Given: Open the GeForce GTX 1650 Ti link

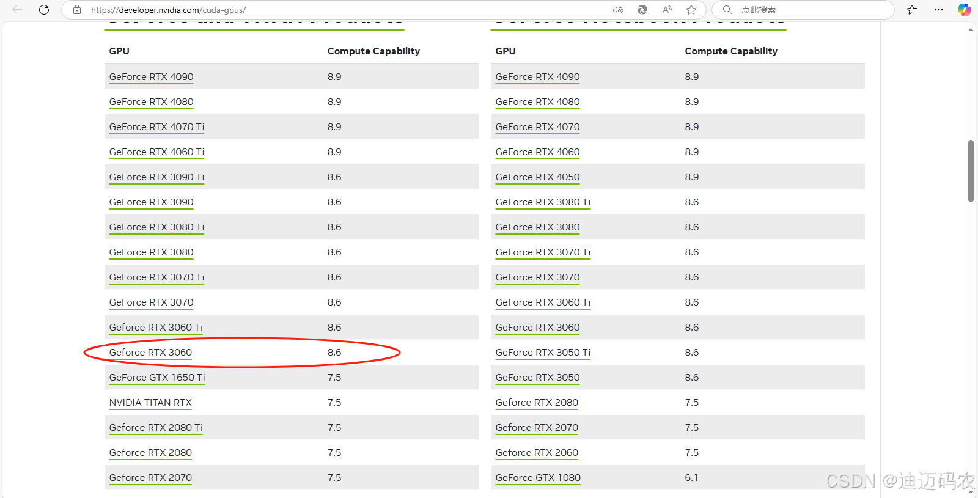Looking at the screenshot, I should coord(157,378).
